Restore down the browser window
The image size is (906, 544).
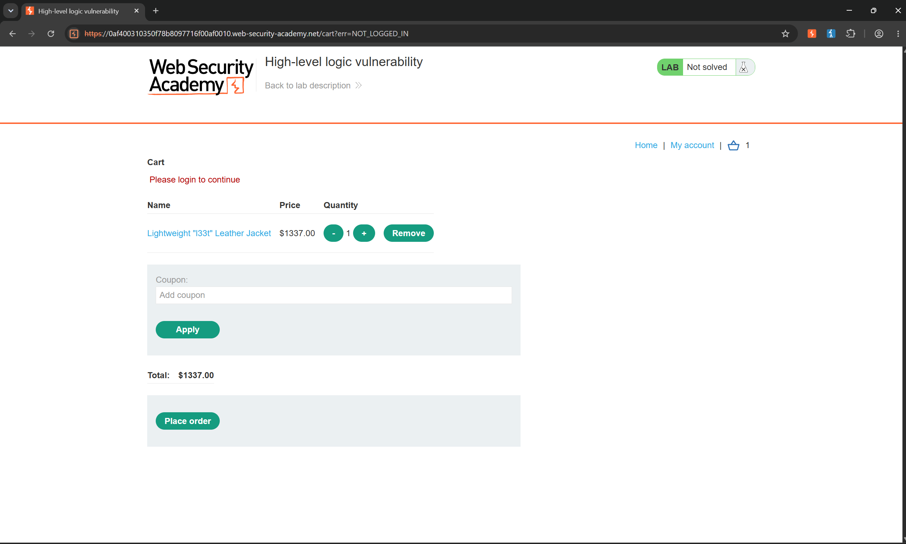point(873,11)
